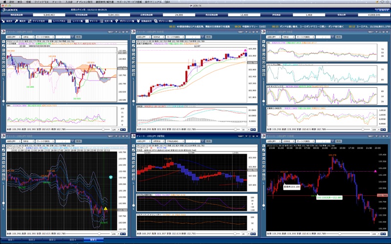Adjust horizontal zoom slider under 30分足 chart

(235, 129)
